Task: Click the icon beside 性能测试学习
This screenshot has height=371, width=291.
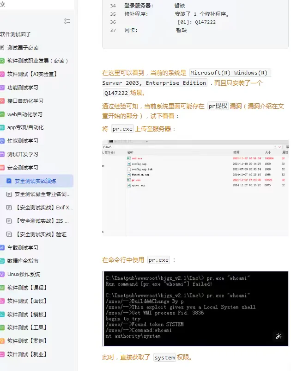Action: click(2, 141)
